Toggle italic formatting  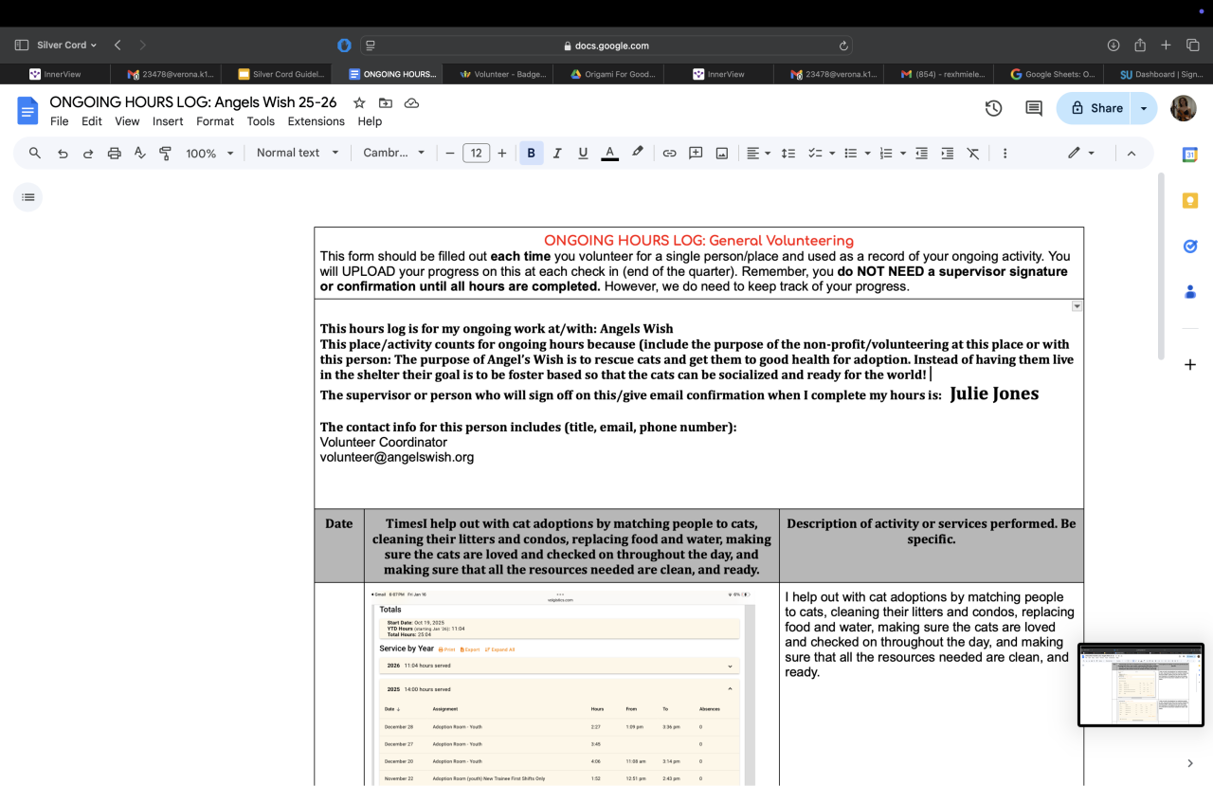[557, 153]
